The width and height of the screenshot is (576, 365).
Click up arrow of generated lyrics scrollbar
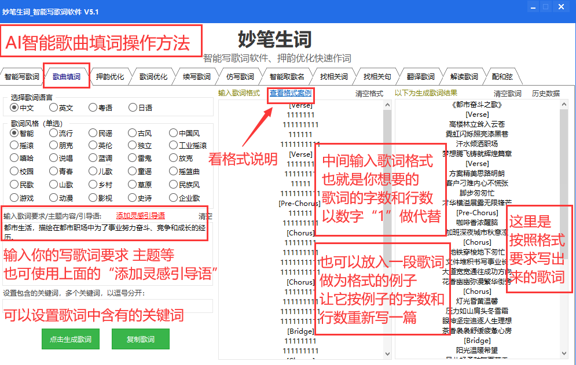[564, 105]
